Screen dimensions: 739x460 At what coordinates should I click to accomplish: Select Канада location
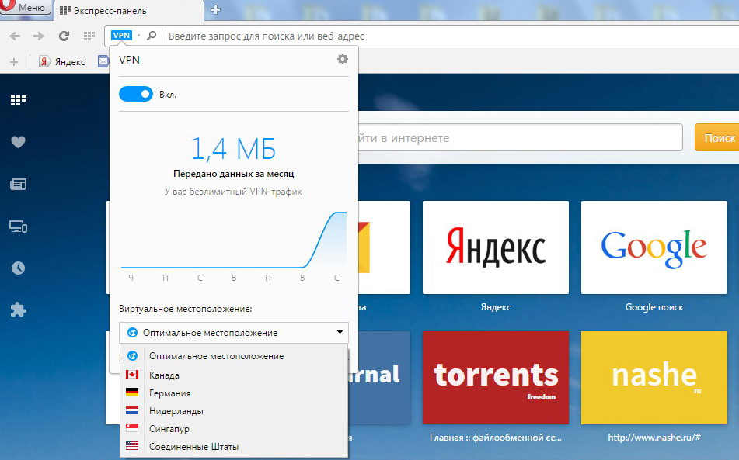click(234, 375)
